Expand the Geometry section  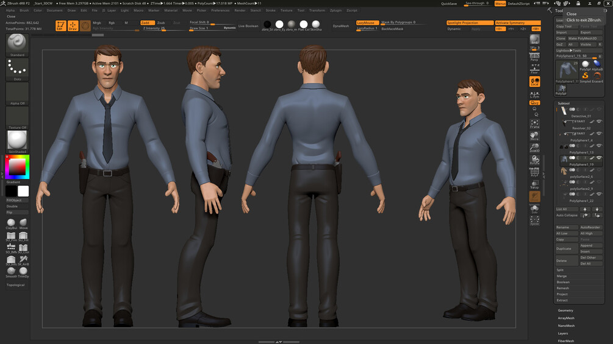(565, 311)
